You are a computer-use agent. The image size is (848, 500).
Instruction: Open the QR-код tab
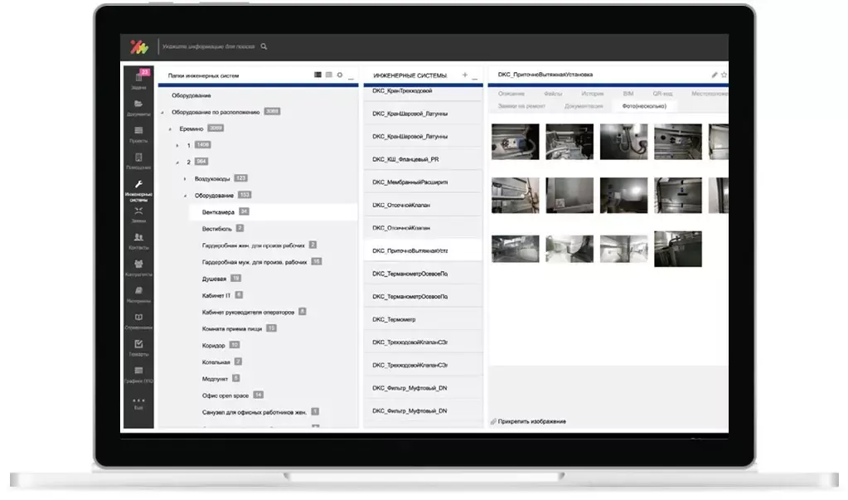pyautogui.click(x=663, y=94)
